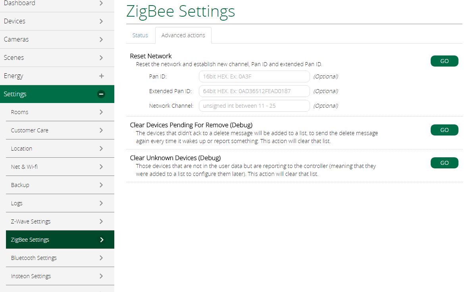
Task: Click GO for Clear Devices Pending For Remove
Action: tap(444, 130)
